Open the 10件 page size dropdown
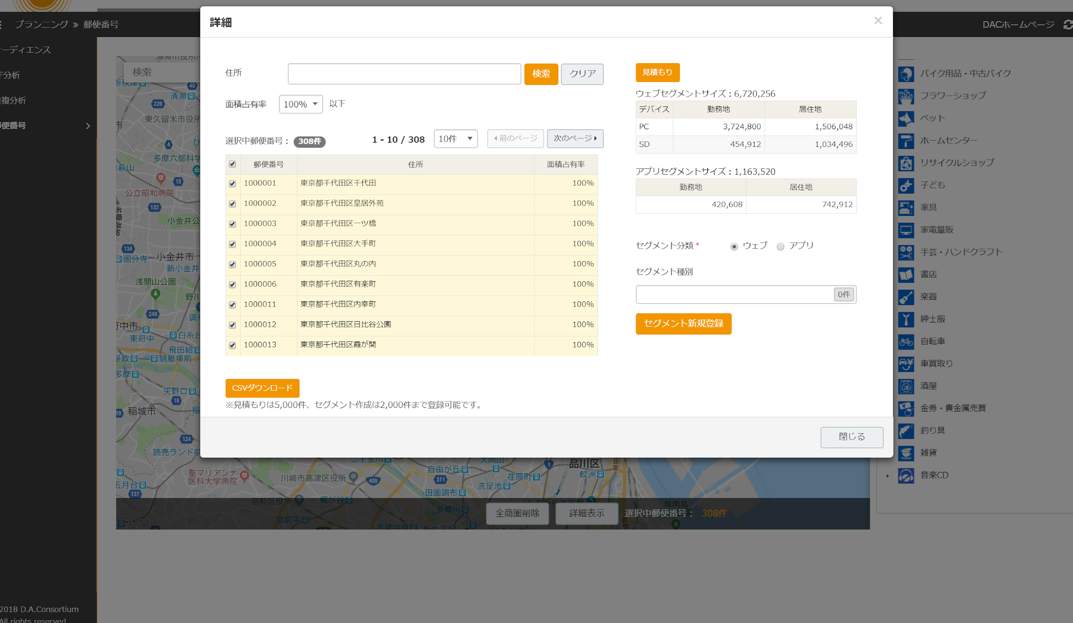This screenshot has width=1073, height=623. pos(455,139)
